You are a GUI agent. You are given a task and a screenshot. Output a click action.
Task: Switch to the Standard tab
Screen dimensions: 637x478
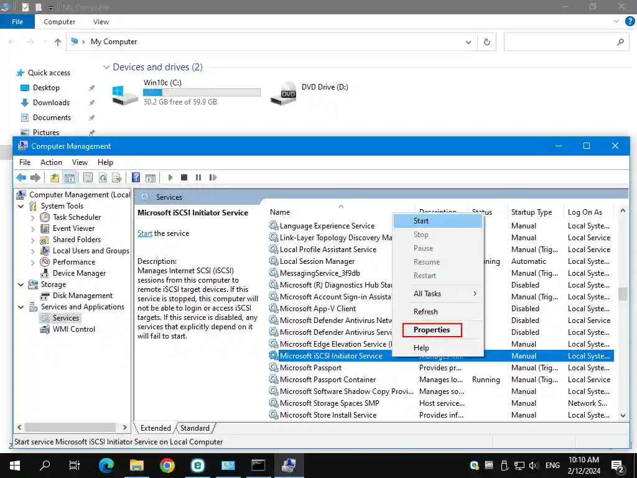pyautogui.click(x=195, y=428)
